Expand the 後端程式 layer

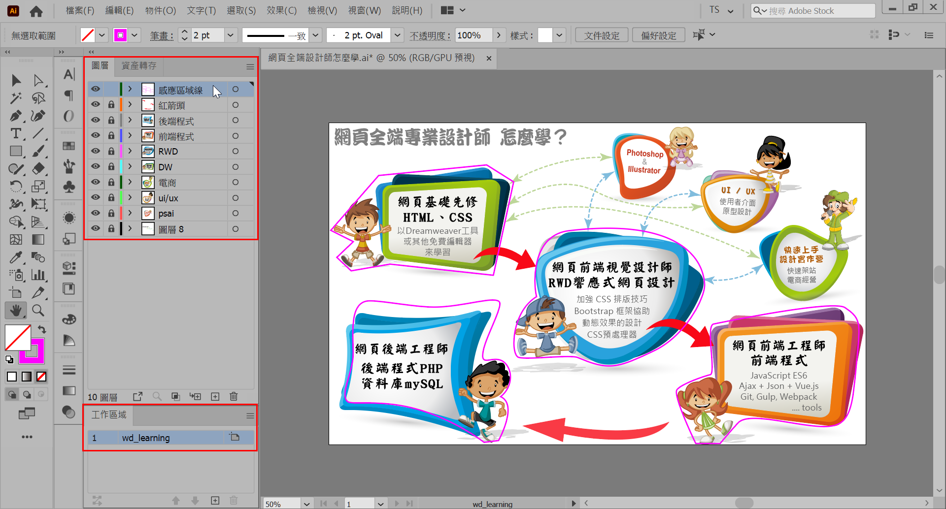[x=130, y=120]
